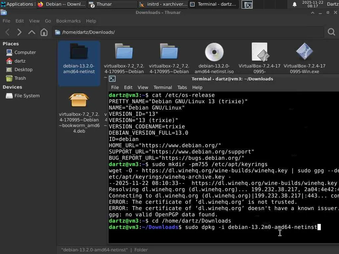
Task: Select the virtualbox bookworm_amd64.deb package icon
Action: (x=79, y=100)
